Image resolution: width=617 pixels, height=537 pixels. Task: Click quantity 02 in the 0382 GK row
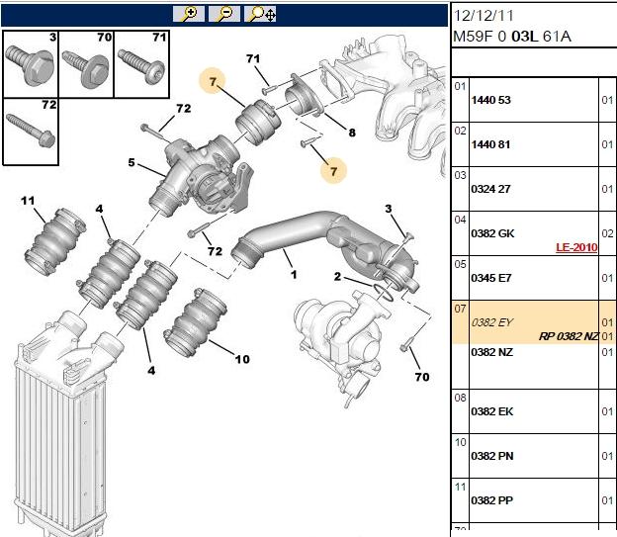point(607,233)
